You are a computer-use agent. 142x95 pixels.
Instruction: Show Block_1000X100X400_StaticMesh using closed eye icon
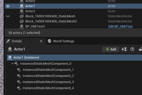[8, 16]
